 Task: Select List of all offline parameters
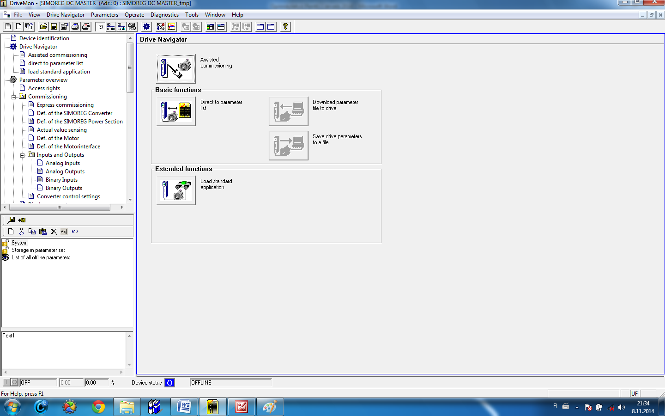(x=41, y=257)
